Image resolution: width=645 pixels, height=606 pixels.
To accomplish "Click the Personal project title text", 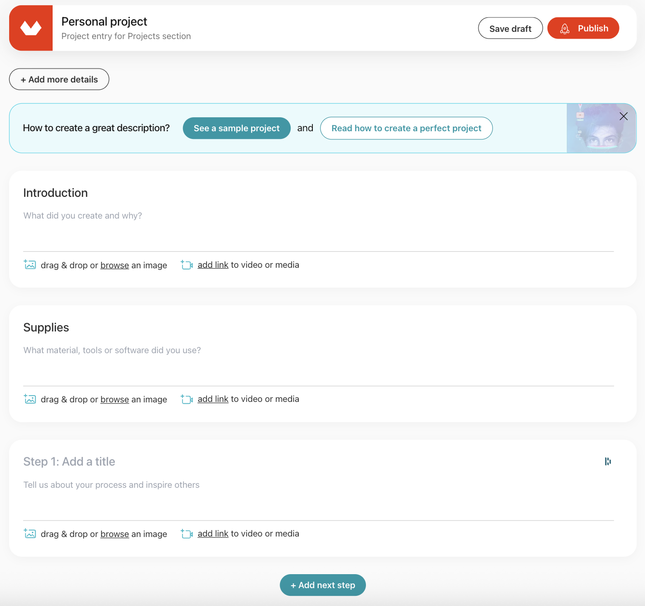I will click(x=104, y=22).
